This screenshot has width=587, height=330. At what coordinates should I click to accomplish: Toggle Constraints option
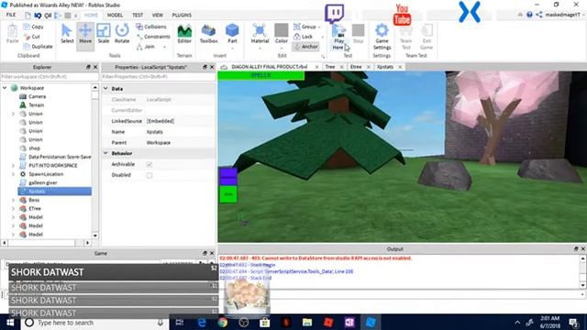click(x=153, y=37)
